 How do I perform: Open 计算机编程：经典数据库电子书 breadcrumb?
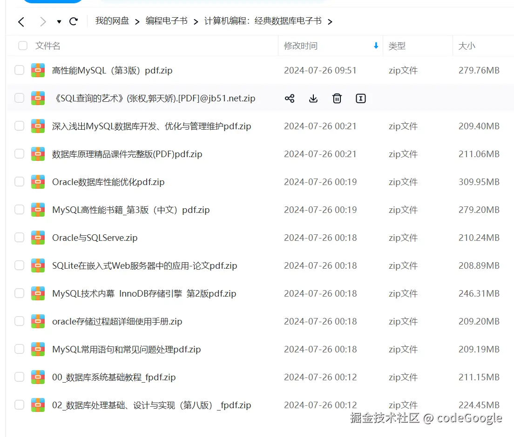263,21
